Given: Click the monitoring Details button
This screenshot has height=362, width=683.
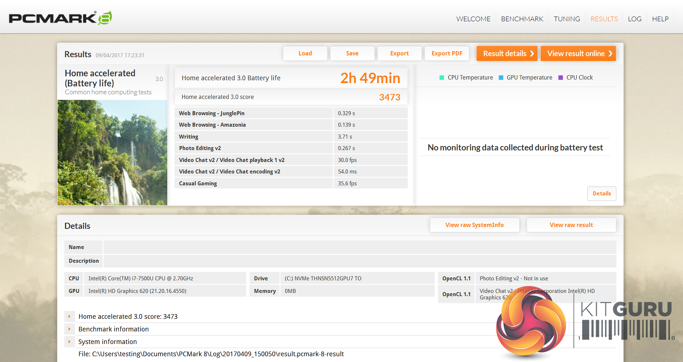Looking at the screenshot, I should (x=602, y=194).
